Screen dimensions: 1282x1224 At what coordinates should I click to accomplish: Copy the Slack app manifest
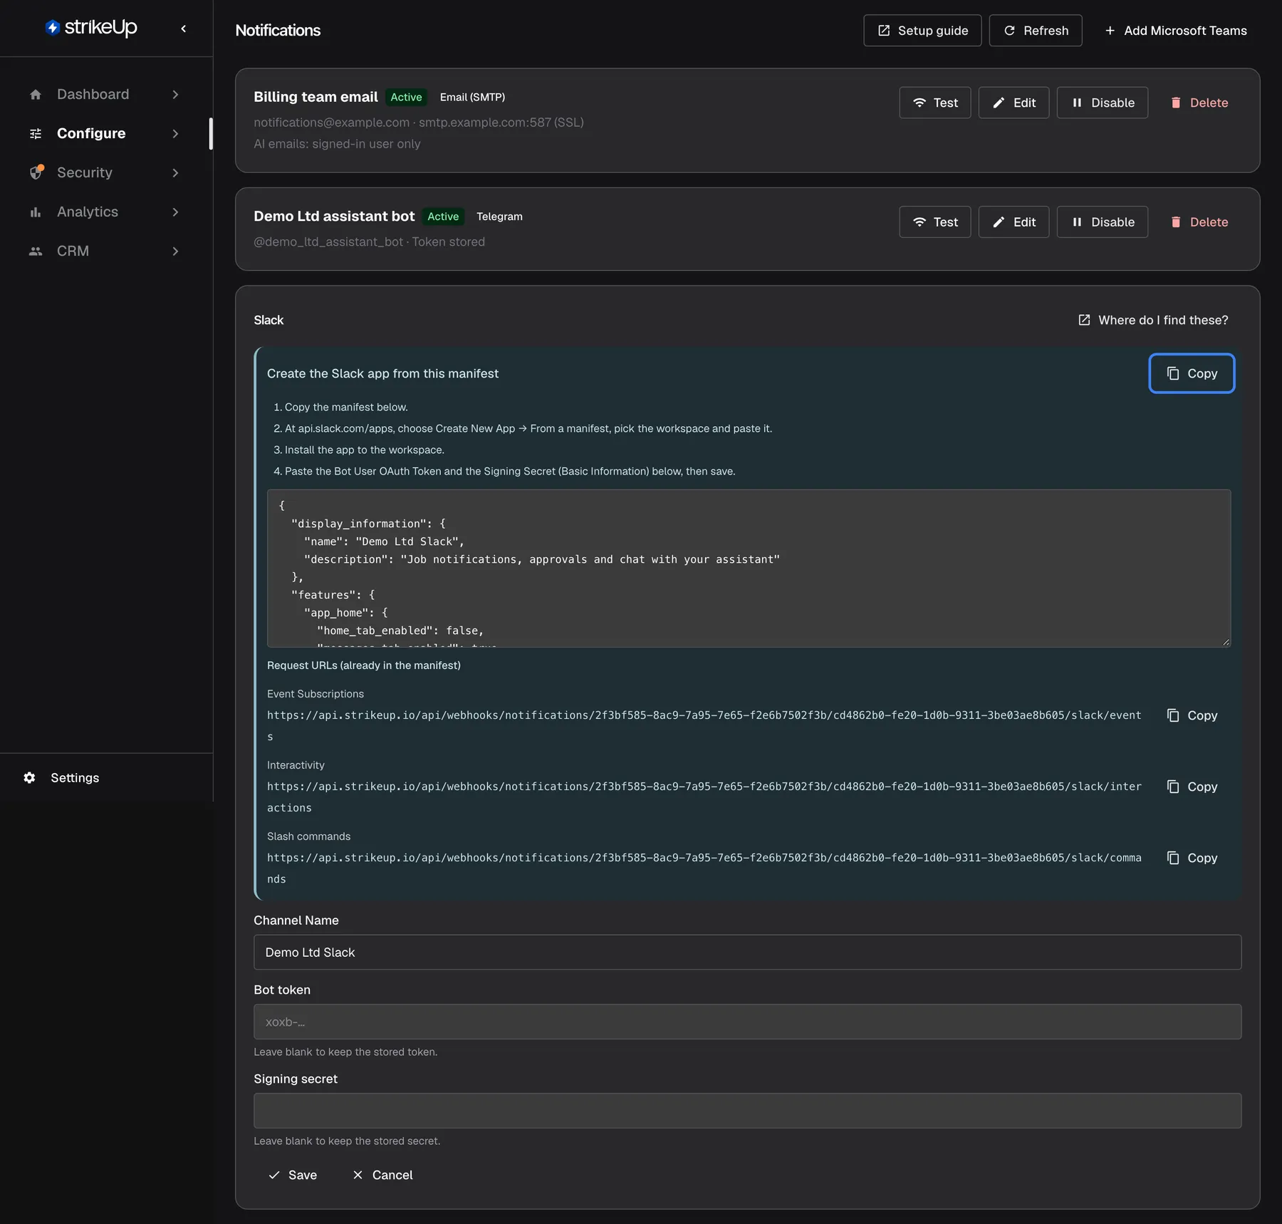pos(1192,373)
